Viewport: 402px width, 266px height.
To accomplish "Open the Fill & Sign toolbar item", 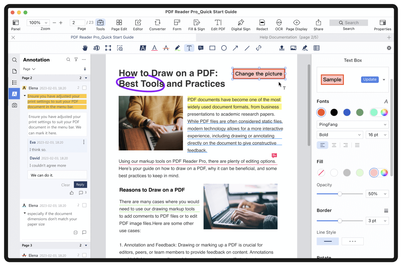I will [x=197, y=25].
